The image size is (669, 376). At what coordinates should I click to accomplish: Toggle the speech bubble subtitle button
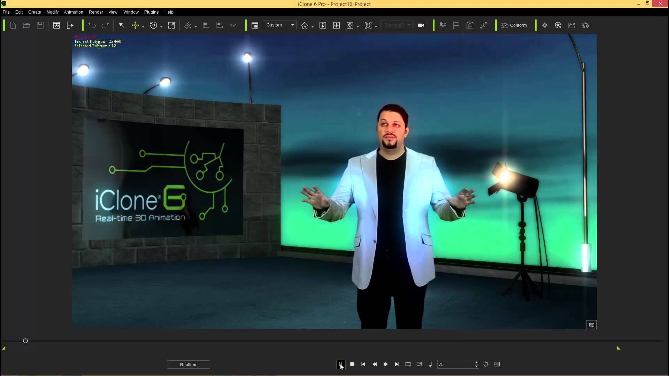coord(419,364)
